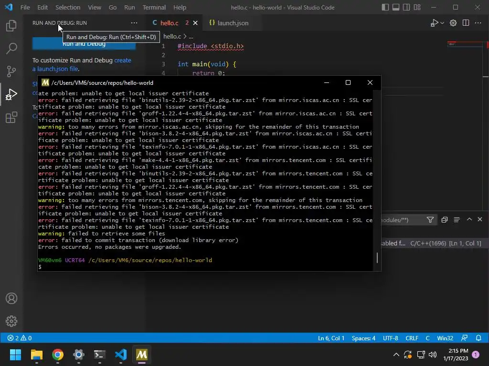Close the bottom panel
The width and height of the screenshot is (489, 366).
480,219
